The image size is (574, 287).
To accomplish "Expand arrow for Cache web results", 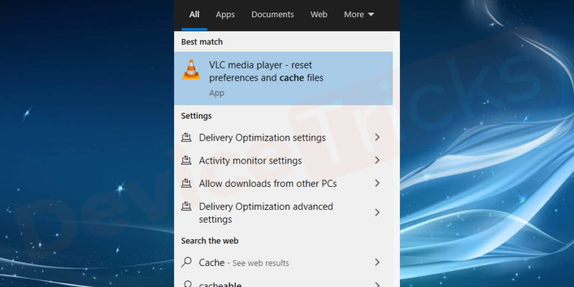I will pos(377,262).
